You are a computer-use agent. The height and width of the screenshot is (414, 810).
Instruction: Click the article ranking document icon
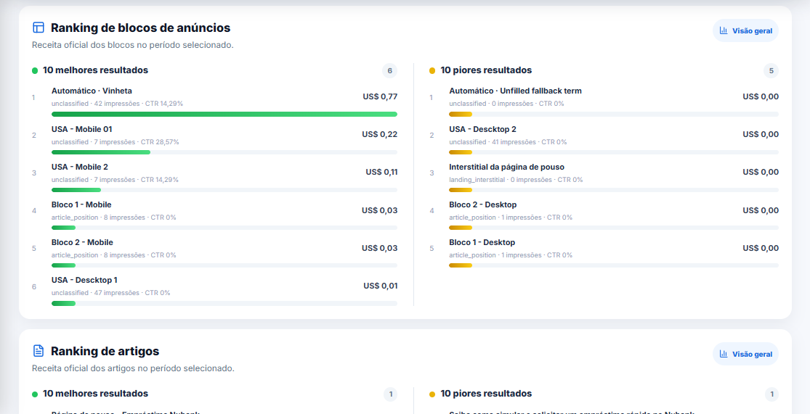(39, 351)
